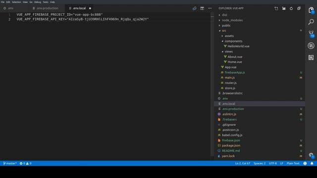Click New Folder icon in Explorer header
This screenshot has width=317, height=178.
pyautogui.click(x=284, y=8)
